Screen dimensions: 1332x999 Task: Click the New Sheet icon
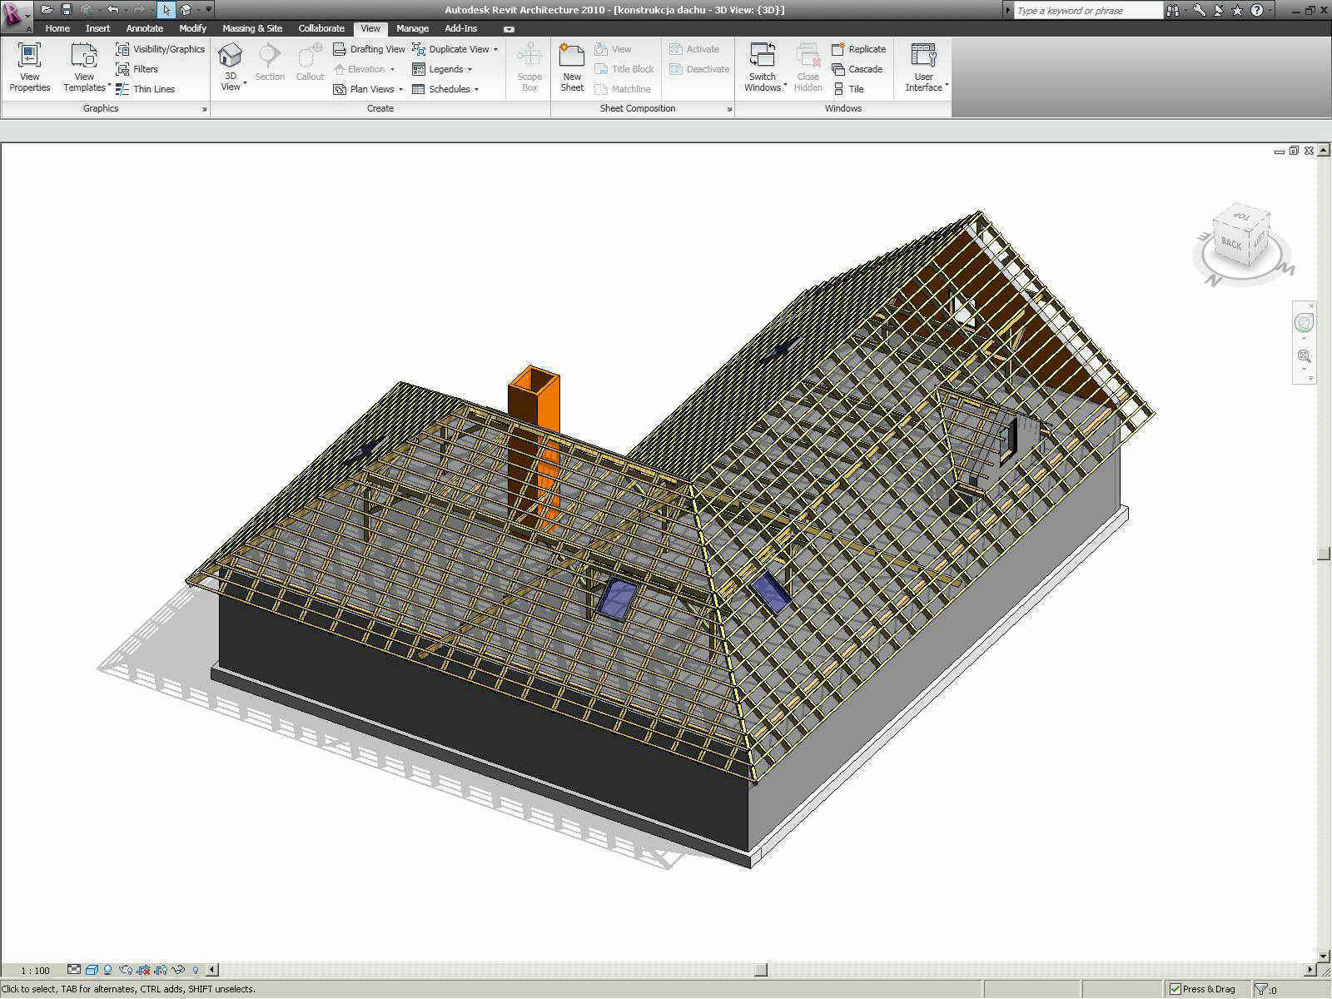click(572, 67)
